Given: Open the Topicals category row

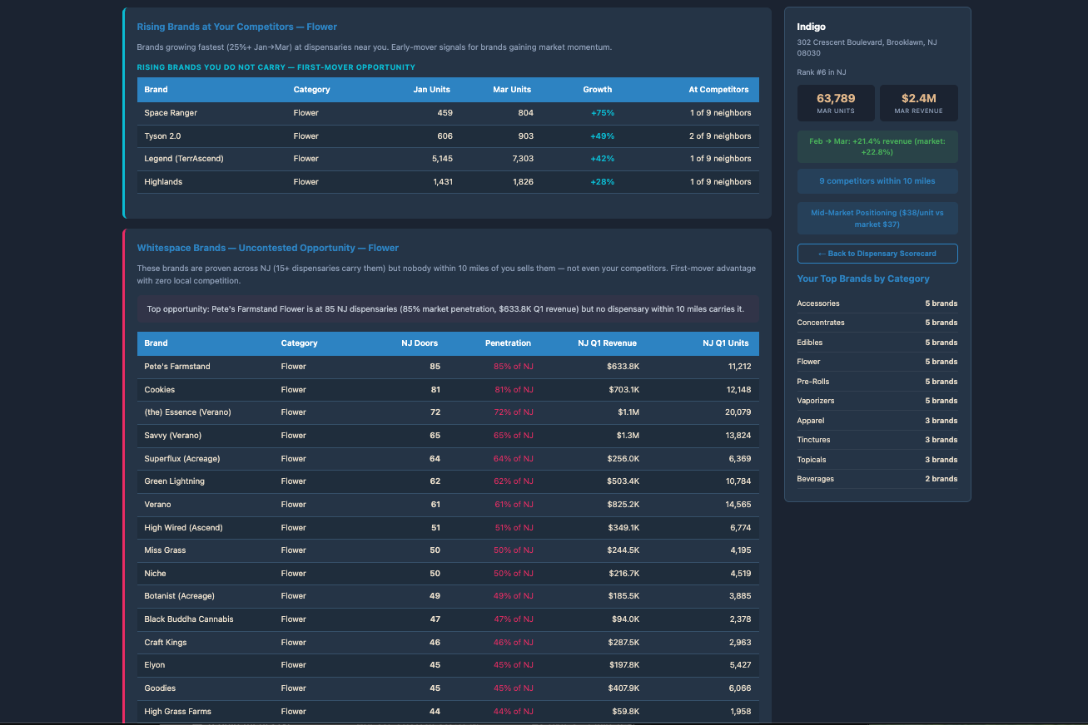Looking at the screenshot, I should pos(877,460).
